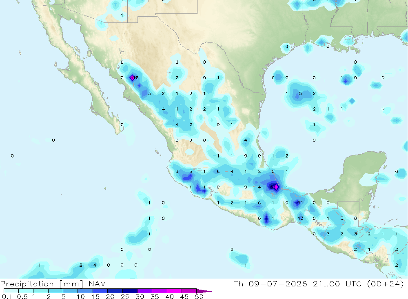Select the legend swatch between 40 and 45

(x=174, y=291)
